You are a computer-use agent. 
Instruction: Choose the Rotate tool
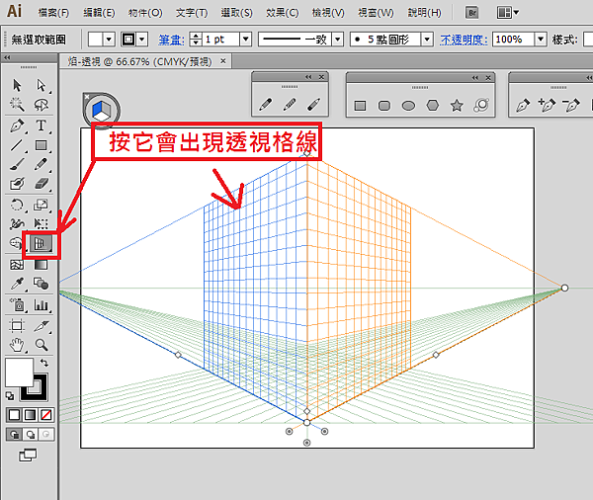point(17,205)
